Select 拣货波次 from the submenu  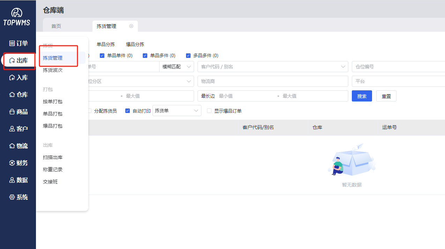point(53,70)
